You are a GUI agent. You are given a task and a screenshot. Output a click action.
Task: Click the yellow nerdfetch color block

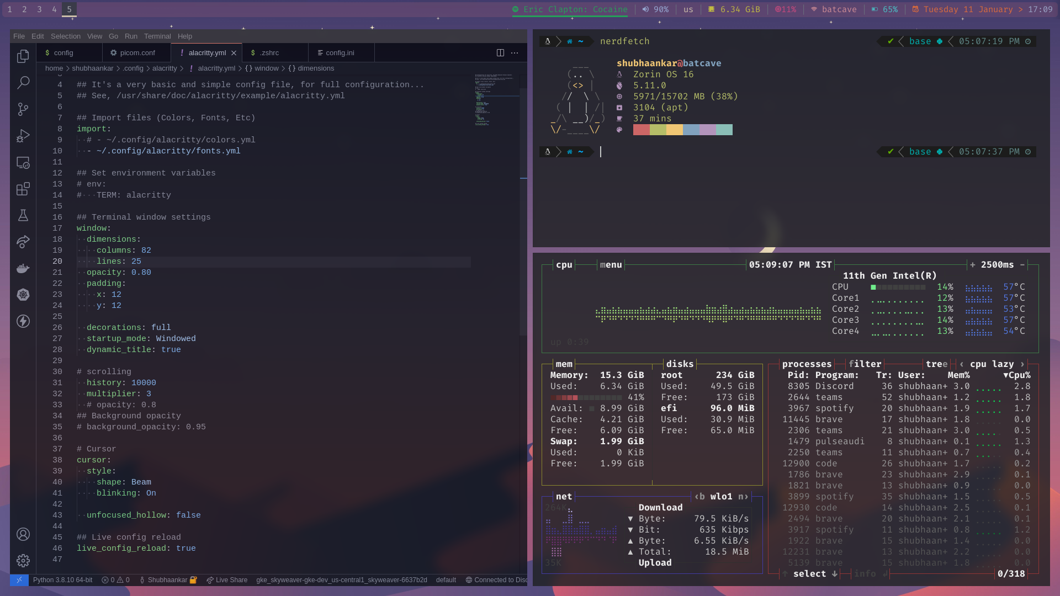coord(674,130)
